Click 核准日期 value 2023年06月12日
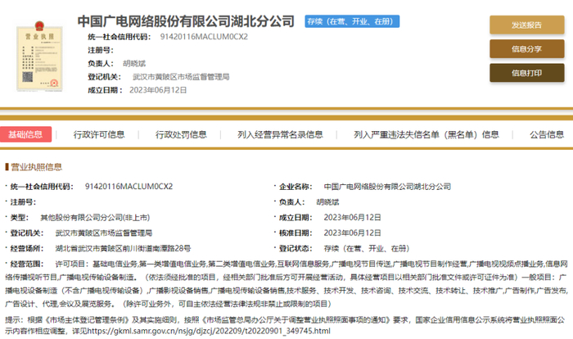 coord(352,233)
